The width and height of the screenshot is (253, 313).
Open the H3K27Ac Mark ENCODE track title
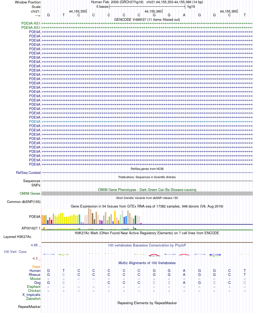click(x=147, y=233)
